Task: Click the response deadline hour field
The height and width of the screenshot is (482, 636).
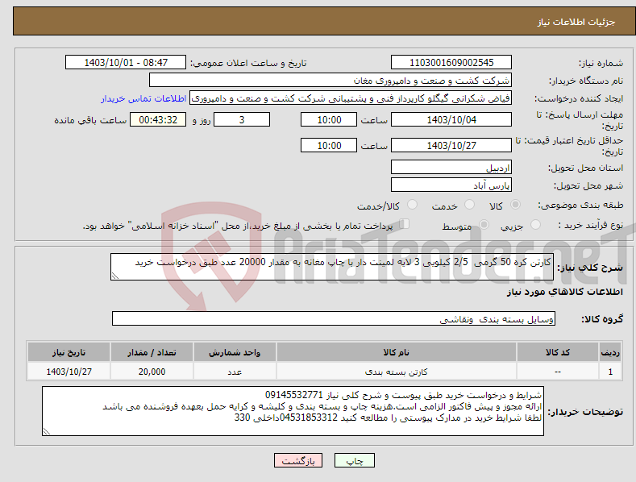Action: [x=329, y=119]
